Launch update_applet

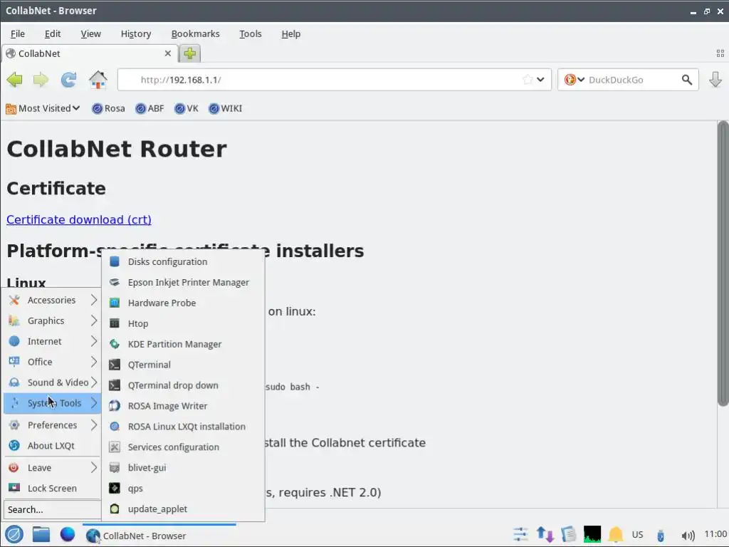pos(183,509)
